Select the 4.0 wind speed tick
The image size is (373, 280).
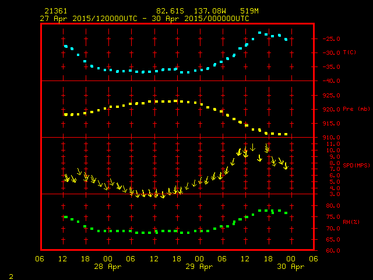click(335, 188)
